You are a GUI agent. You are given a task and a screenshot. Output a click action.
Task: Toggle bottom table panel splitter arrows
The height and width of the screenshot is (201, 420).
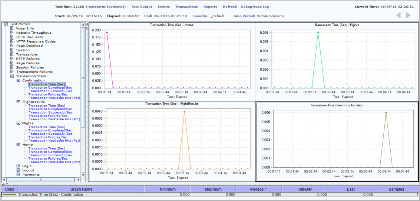tap(5, 184)
